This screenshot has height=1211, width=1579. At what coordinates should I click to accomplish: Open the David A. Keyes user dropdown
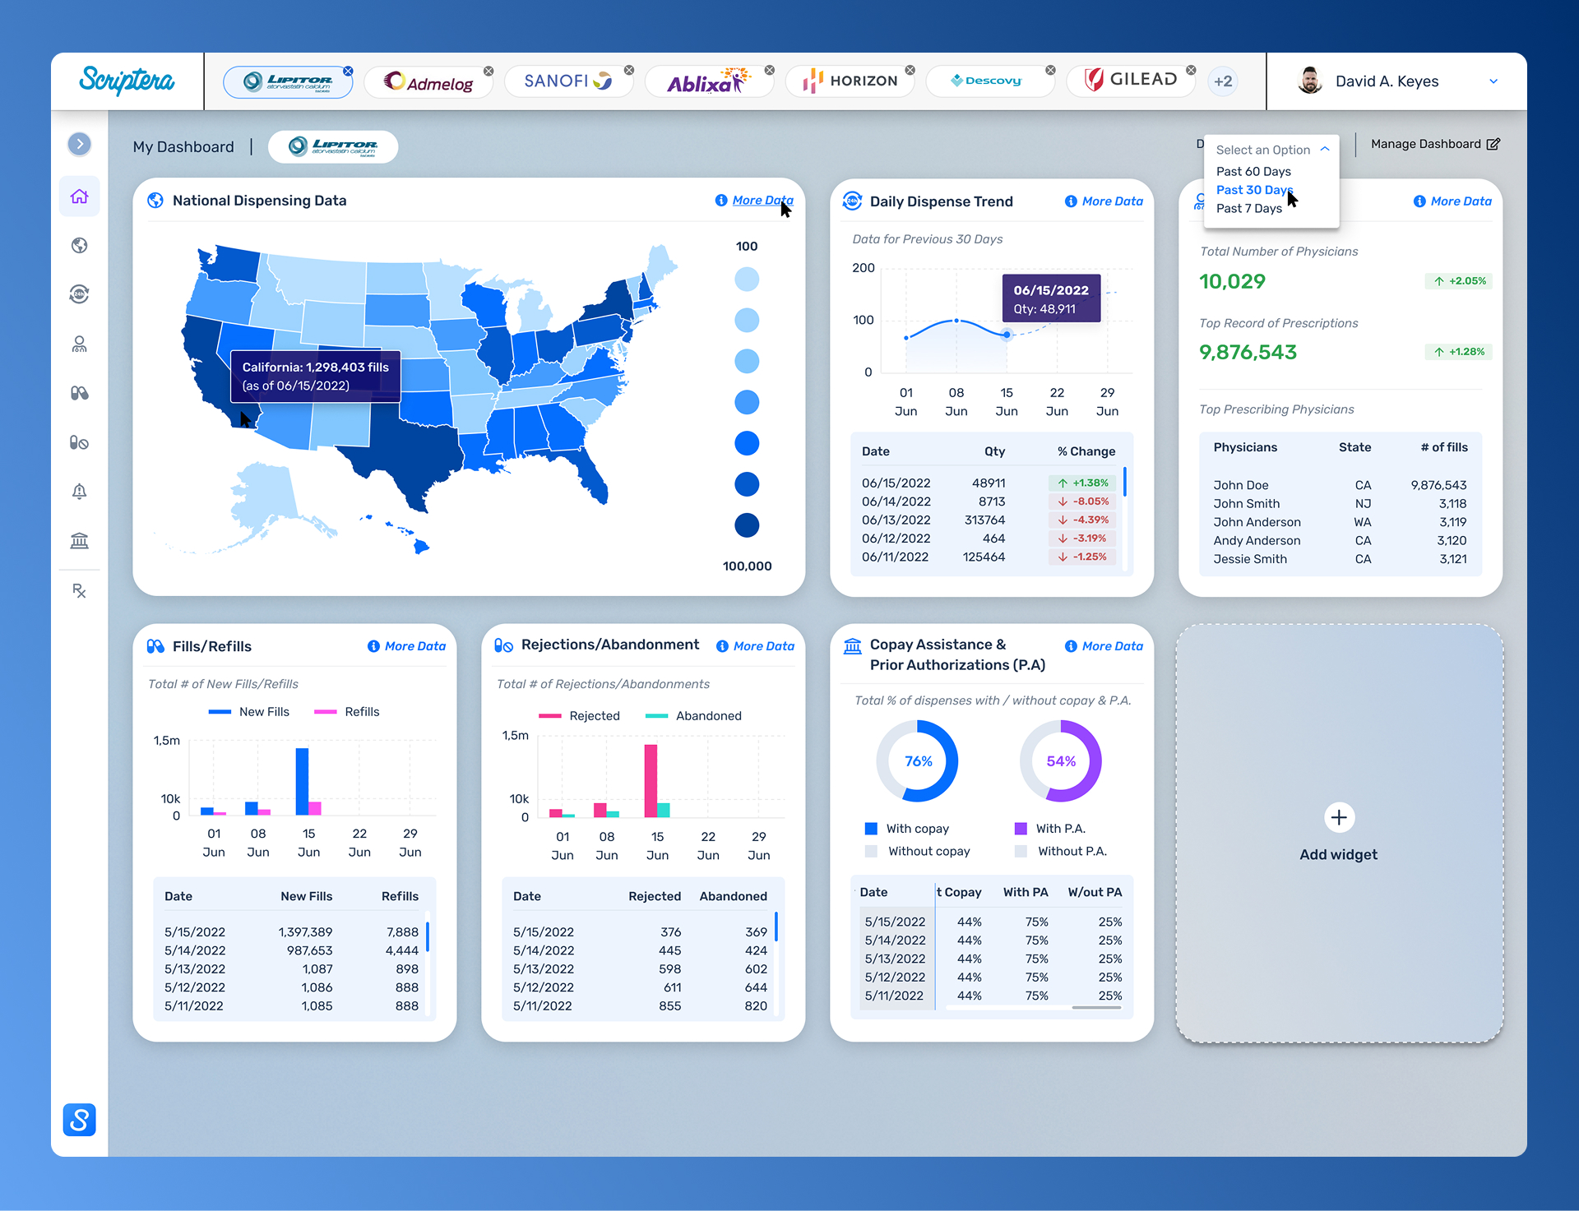click(1493, 81)
